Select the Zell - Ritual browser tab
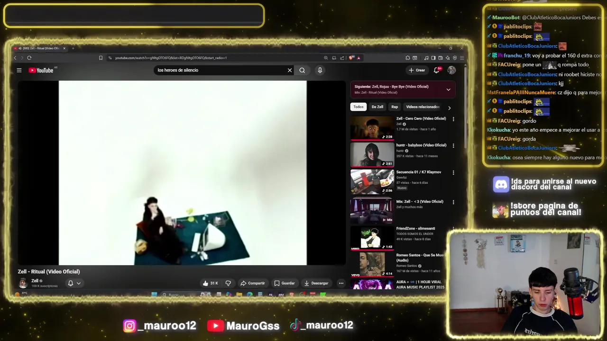 tap(40, 48)
